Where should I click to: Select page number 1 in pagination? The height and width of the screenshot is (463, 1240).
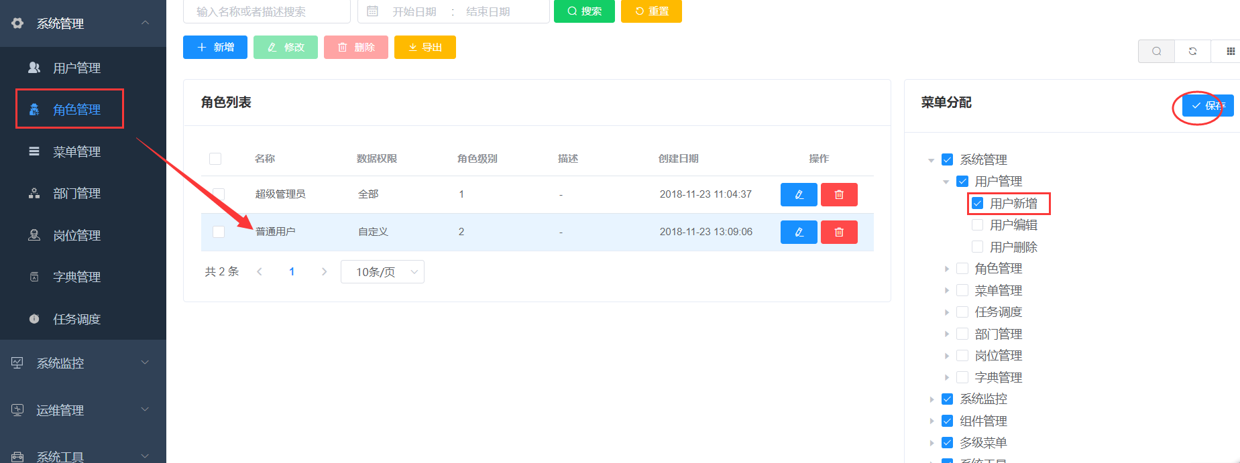[292, 271]
